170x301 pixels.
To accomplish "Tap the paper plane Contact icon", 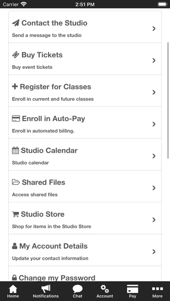I will 16,23.
